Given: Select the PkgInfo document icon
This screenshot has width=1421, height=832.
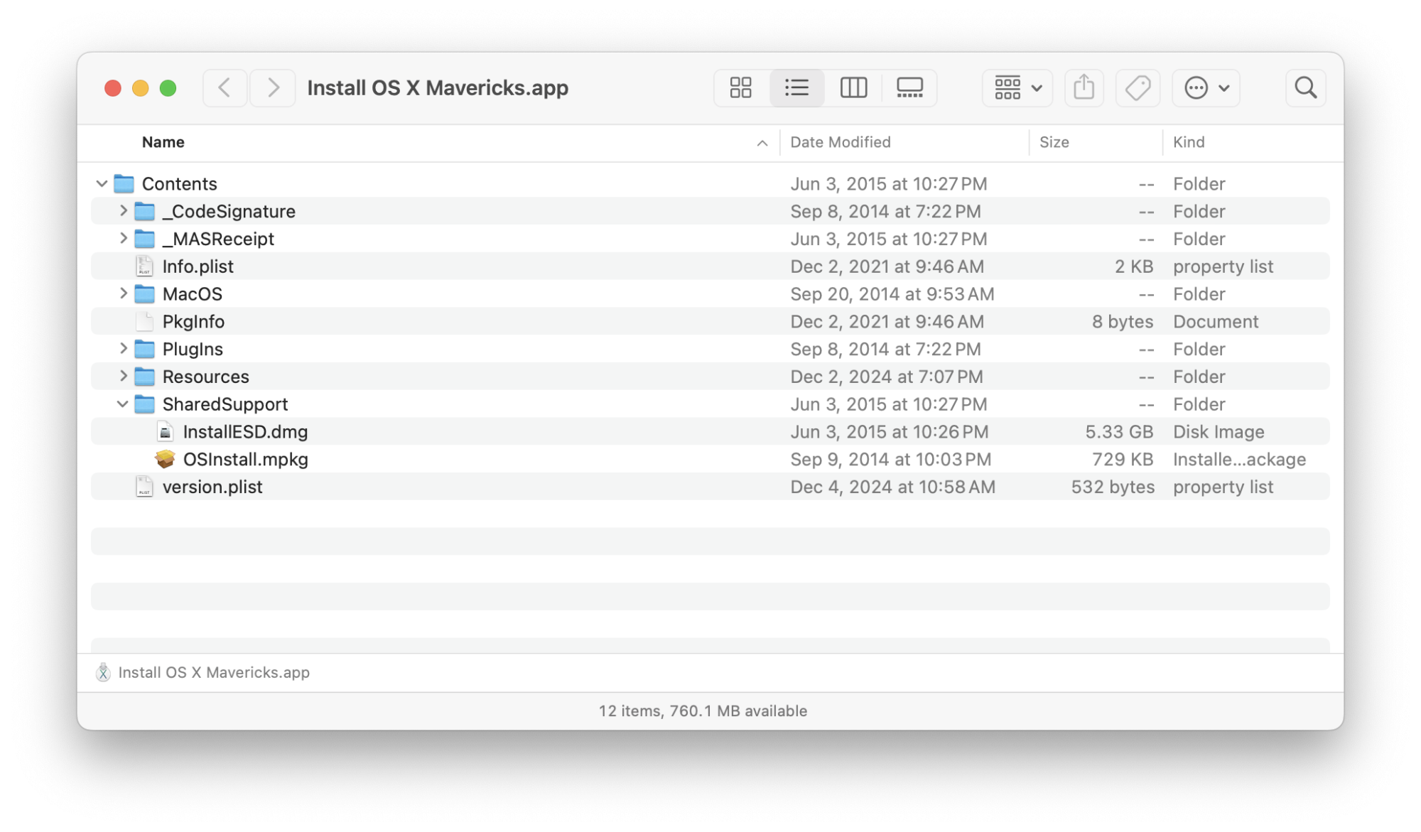Looking at the screenshot, I should [145, 321].
